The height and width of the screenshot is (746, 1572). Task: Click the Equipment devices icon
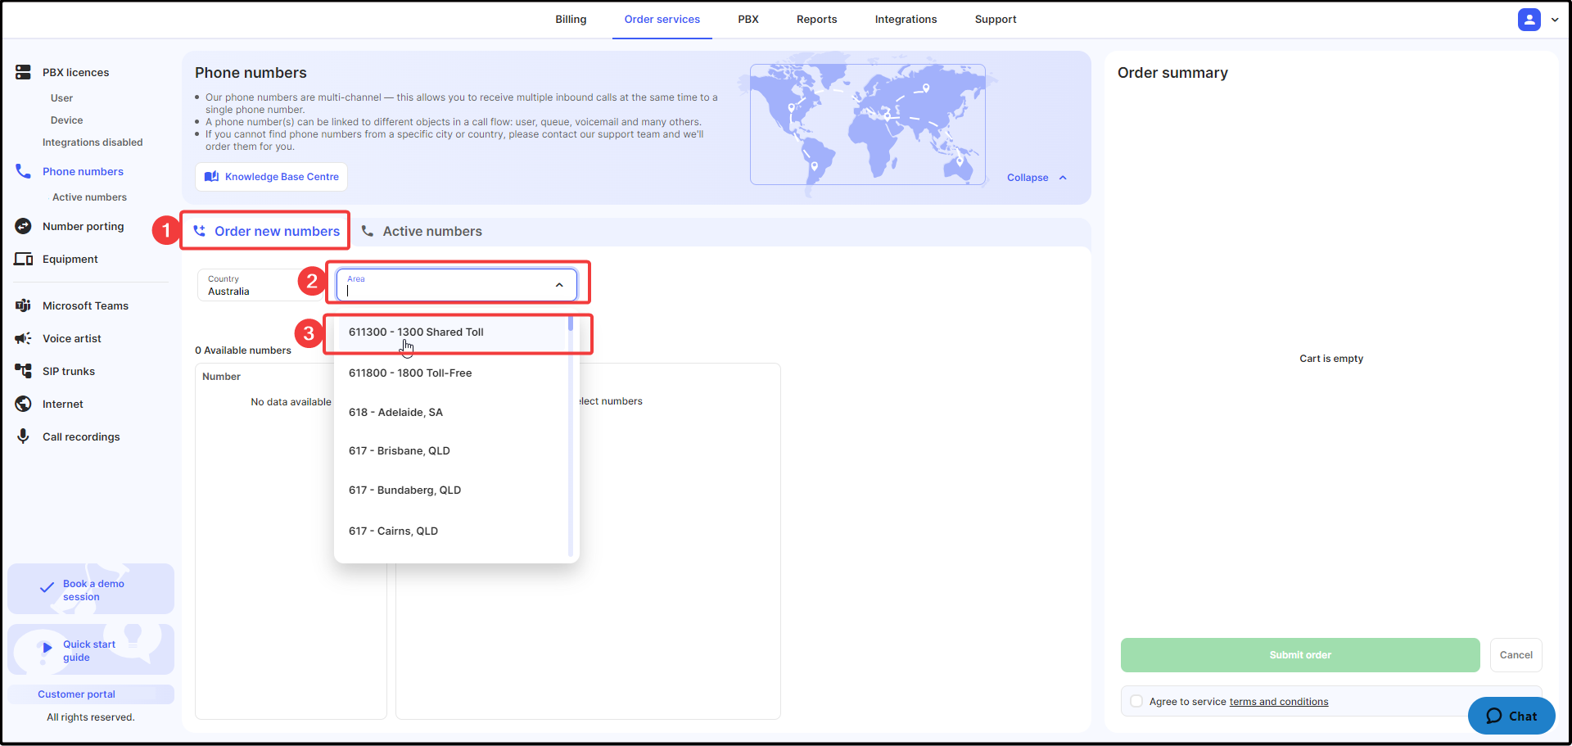tap(23, 259)
